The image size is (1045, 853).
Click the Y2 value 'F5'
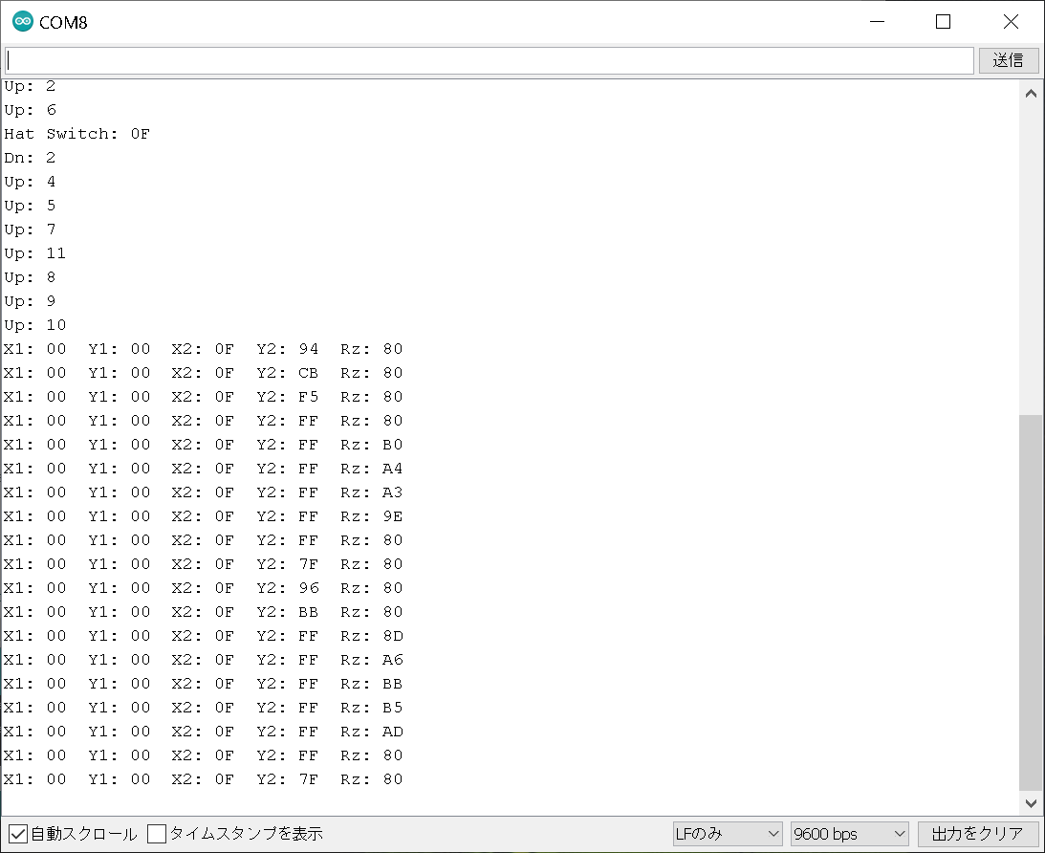pos(309,397)
